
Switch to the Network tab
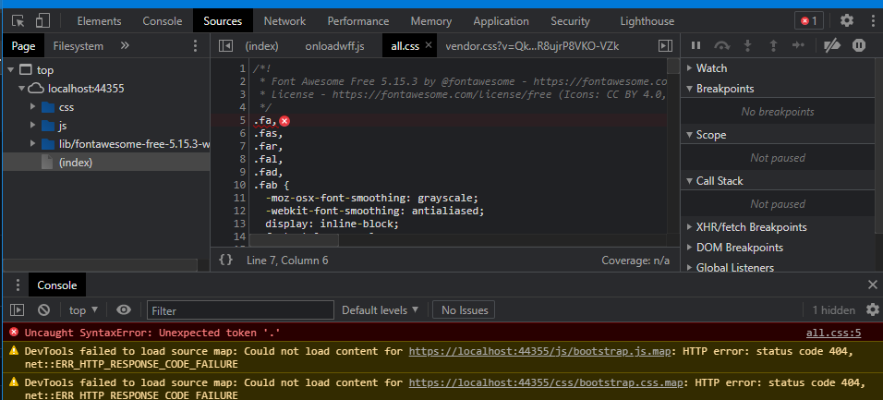[284, 21]
